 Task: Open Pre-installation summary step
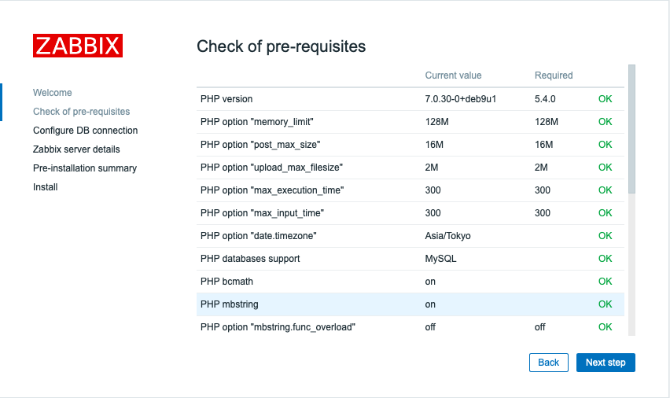(85, 168)
